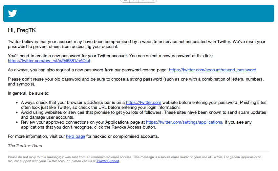278x171 pixels.
Task: Click the "Please do not reply" footer notice
Action: pos(134,159)
